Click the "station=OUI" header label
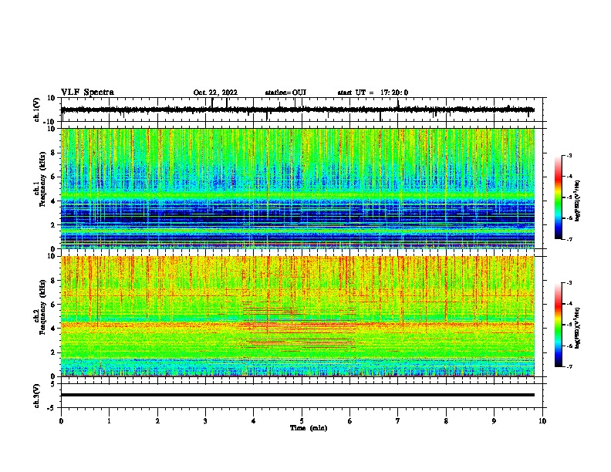611x472 pixels. click(285, 93)
